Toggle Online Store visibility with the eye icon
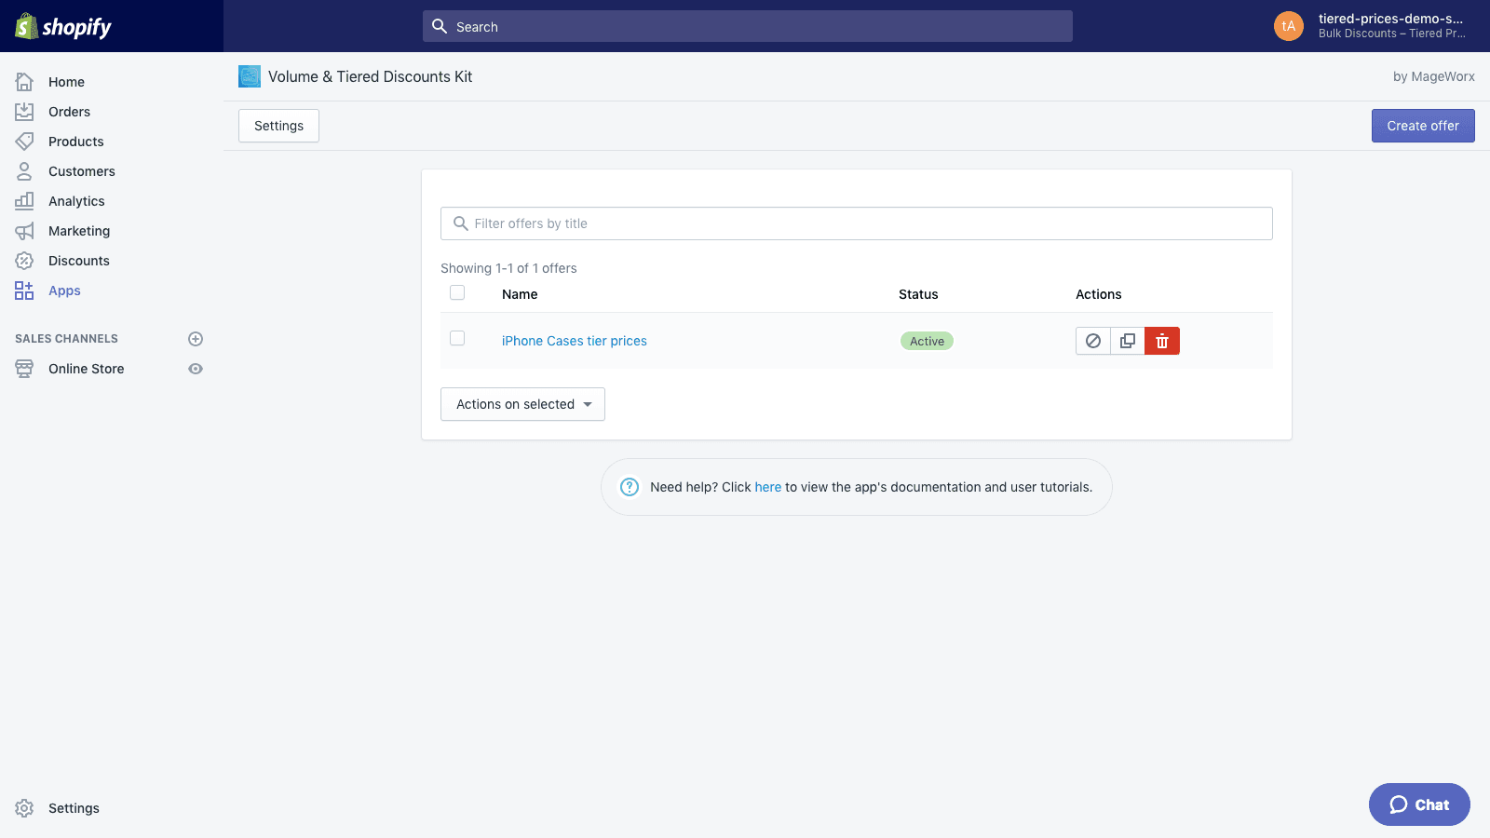The image size is (1490, 838). pyautogui.click(x=195, y=369)
